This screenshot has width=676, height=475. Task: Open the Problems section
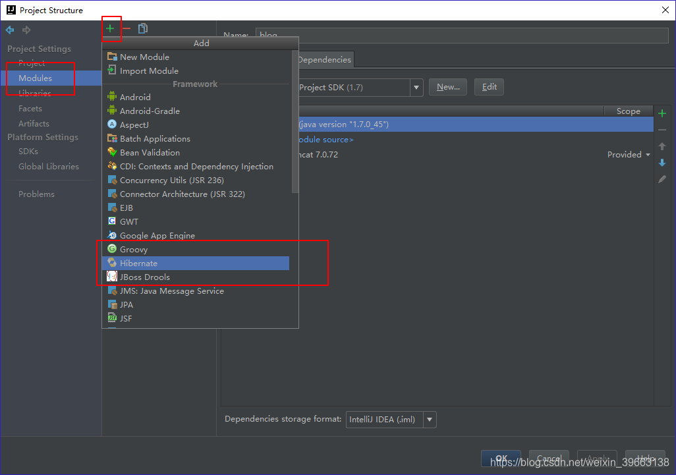37,194
